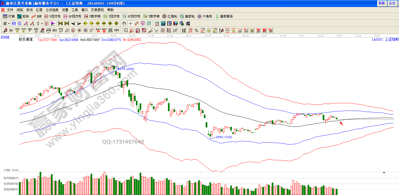Image resolution: width=399 pixels, height=195 pixels.
Task: Open the calendar icon showing 21
Action: tap(157, 23)
